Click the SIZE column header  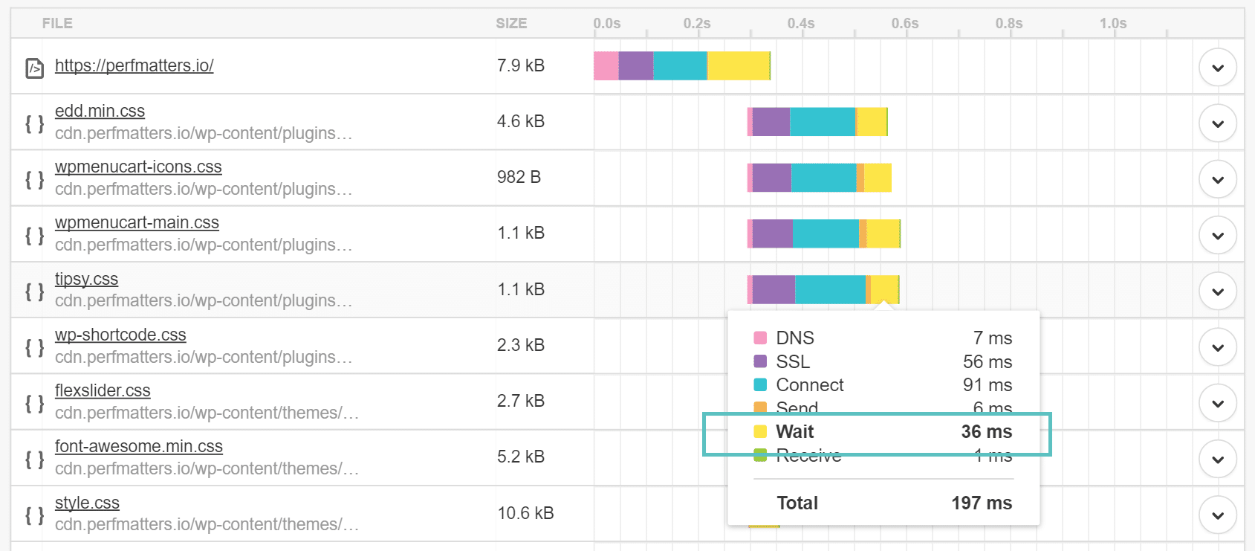[511, 23]
